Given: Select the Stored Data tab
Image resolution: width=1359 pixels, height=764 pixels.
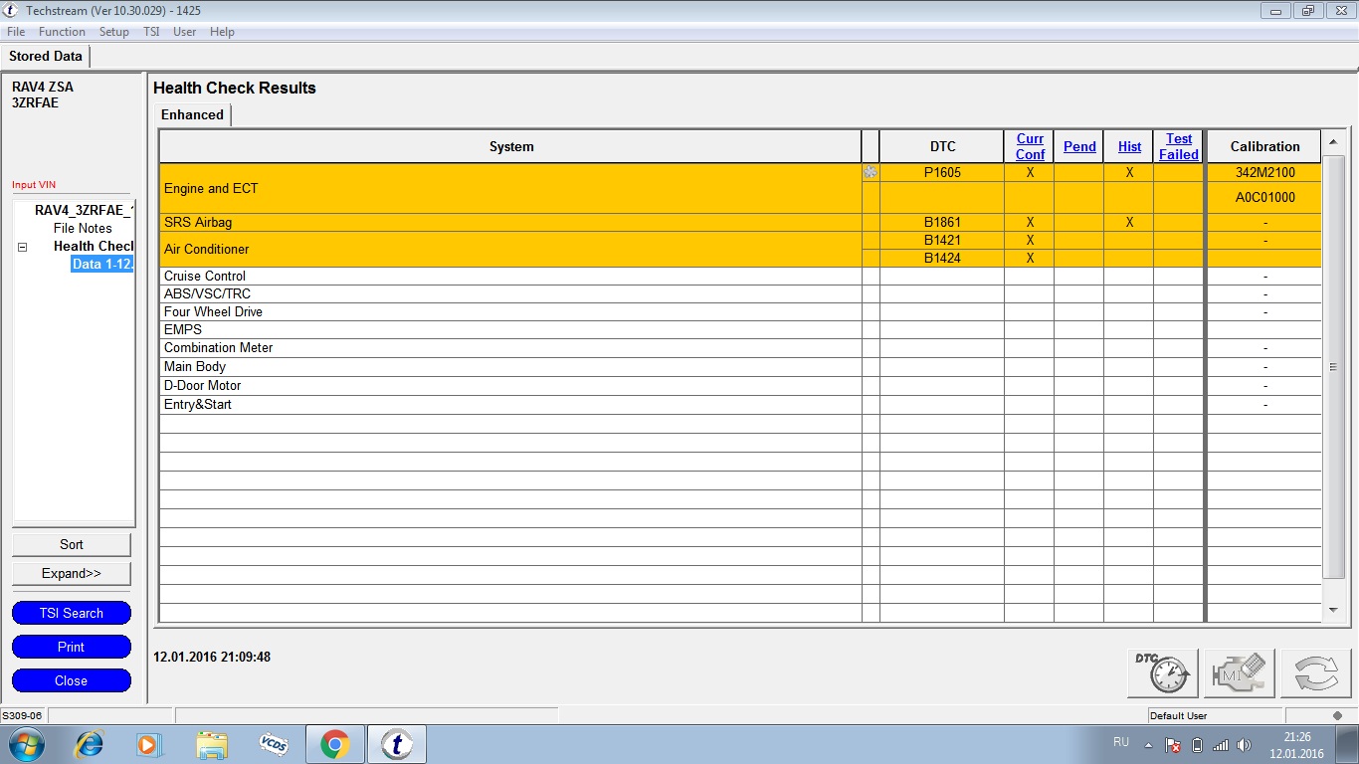Looking at the screenshot, I should [x=46, y=57].
